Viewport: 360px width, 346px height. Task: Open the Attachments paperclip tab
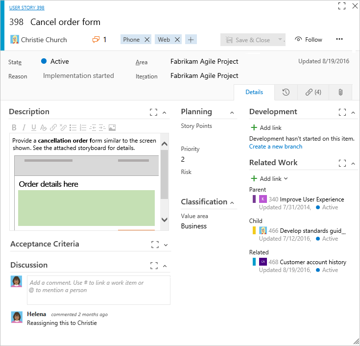[x=340, y=92]
